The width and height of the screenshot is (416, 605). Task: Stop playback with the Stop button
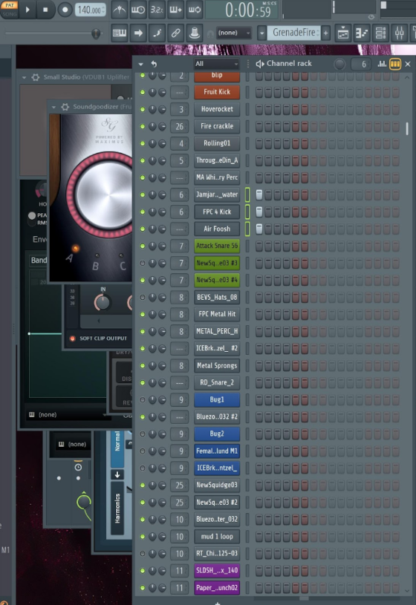pos(45,10)
